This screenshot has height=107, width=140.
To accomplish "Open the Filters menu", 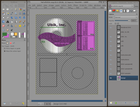I will [x=75, y=5].
